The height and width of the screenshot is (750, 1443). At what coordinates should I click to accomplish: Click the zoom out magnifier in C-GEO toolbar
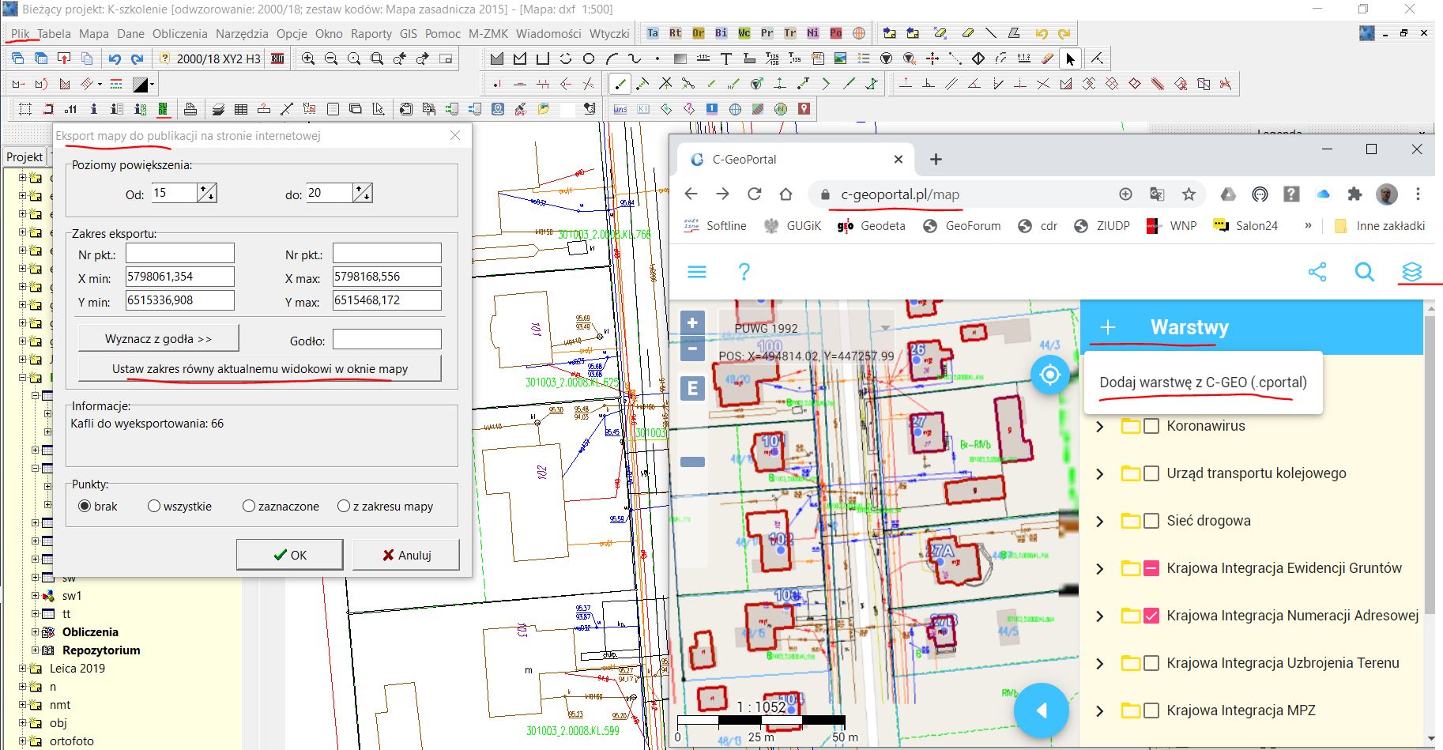pyautogui.click(x=331, y=58)
